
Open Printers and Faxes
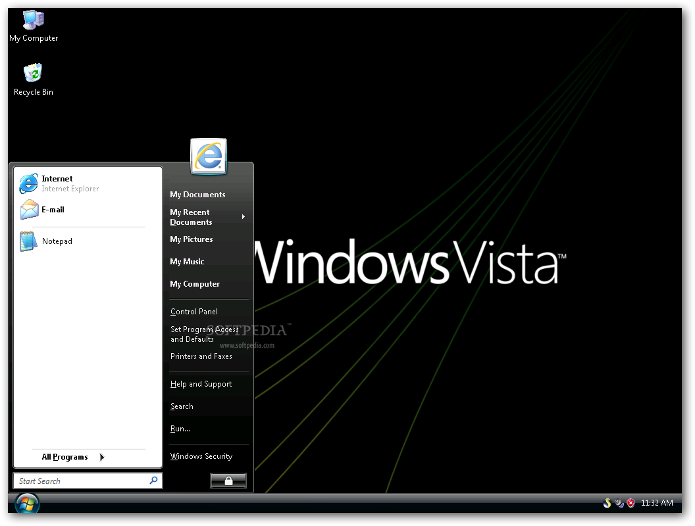tap(201, 356)
